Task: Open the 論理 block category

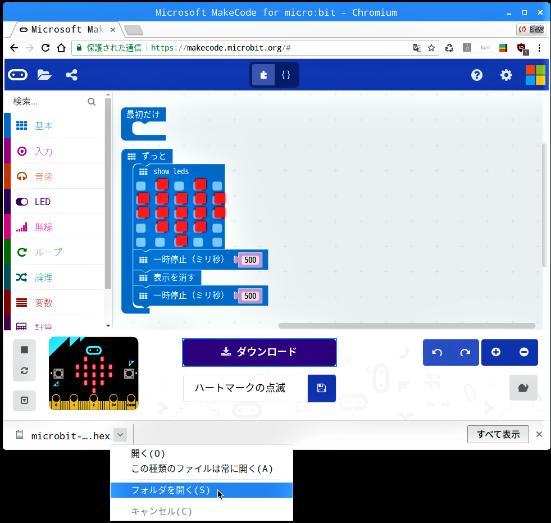Action: [54, 278]
